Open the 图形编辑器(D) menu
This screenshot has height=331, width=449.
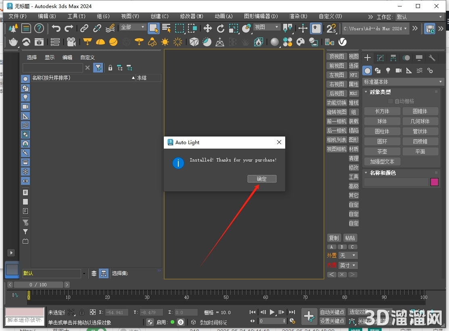[261, 16]
